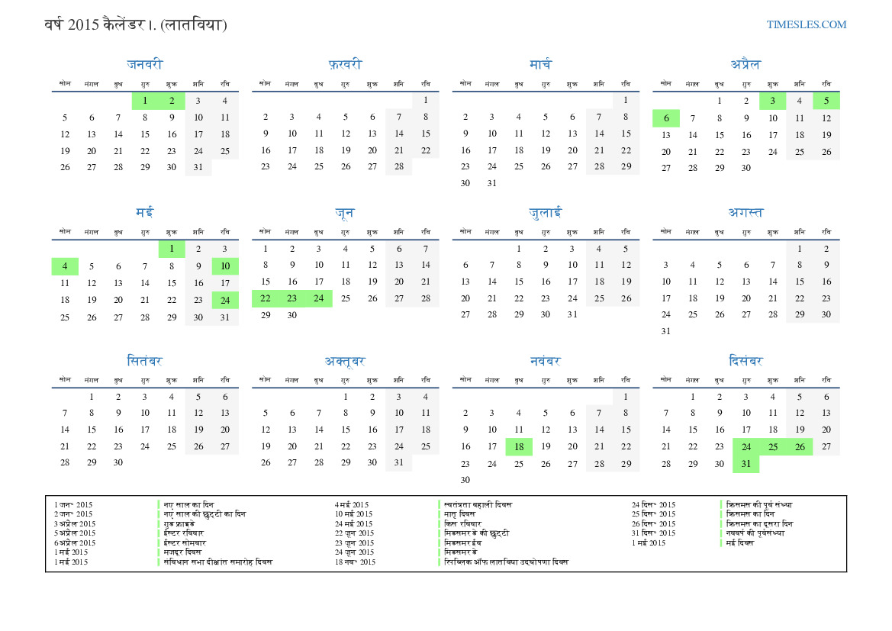Select the जून month title
892x631 pixels.
point(345,213)
